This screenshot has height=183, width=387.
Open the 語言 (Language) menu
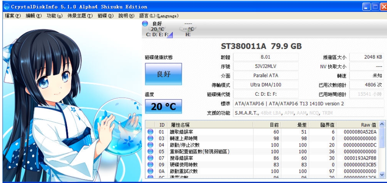tap(159, 16)
